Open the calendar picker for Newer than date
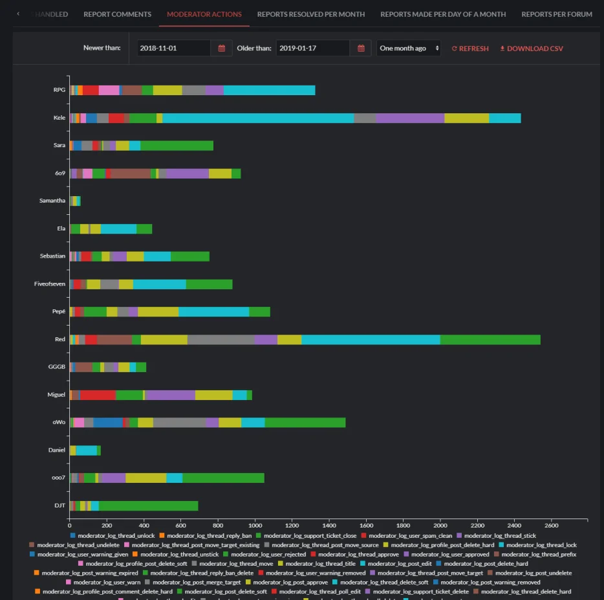This screenshot has width=604, height=600. point(221,49)
